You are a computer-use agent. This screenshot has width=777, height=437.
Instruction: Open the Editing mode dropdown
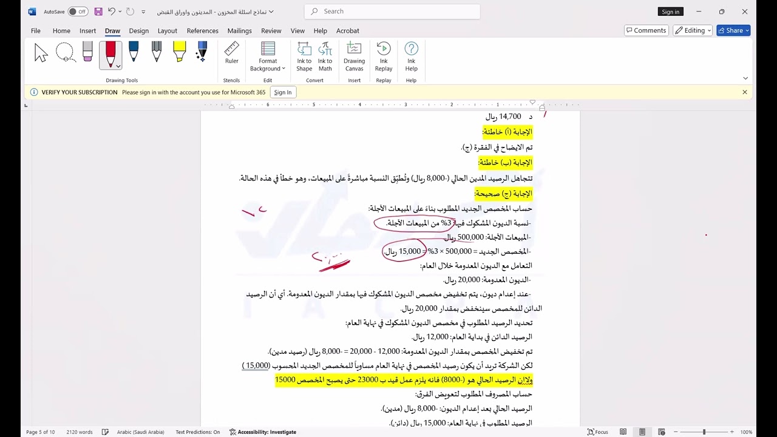click(x=693, y=30)
